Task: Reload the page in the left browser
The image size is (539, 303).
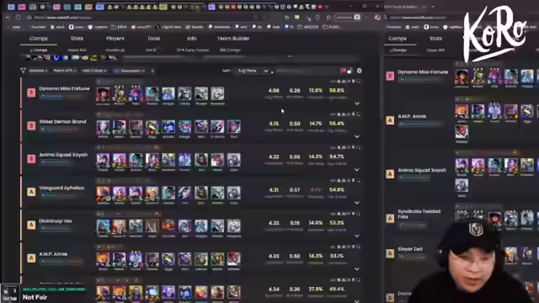Action: coord(18,17)
